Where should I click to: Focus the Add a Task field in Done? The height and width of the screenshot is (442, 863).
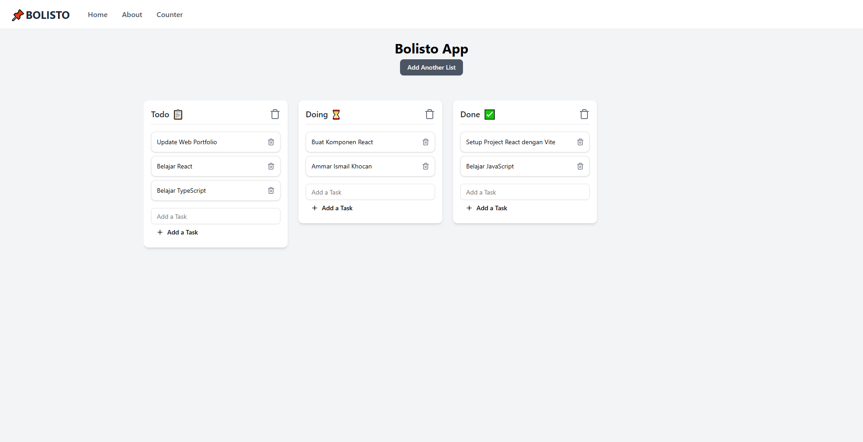pos(525,192)
